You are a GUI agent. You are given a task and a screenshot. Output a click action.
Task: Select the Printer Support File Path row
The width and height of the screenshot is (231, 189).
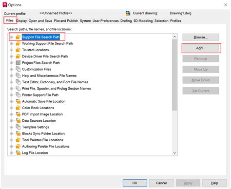point(40,95)
